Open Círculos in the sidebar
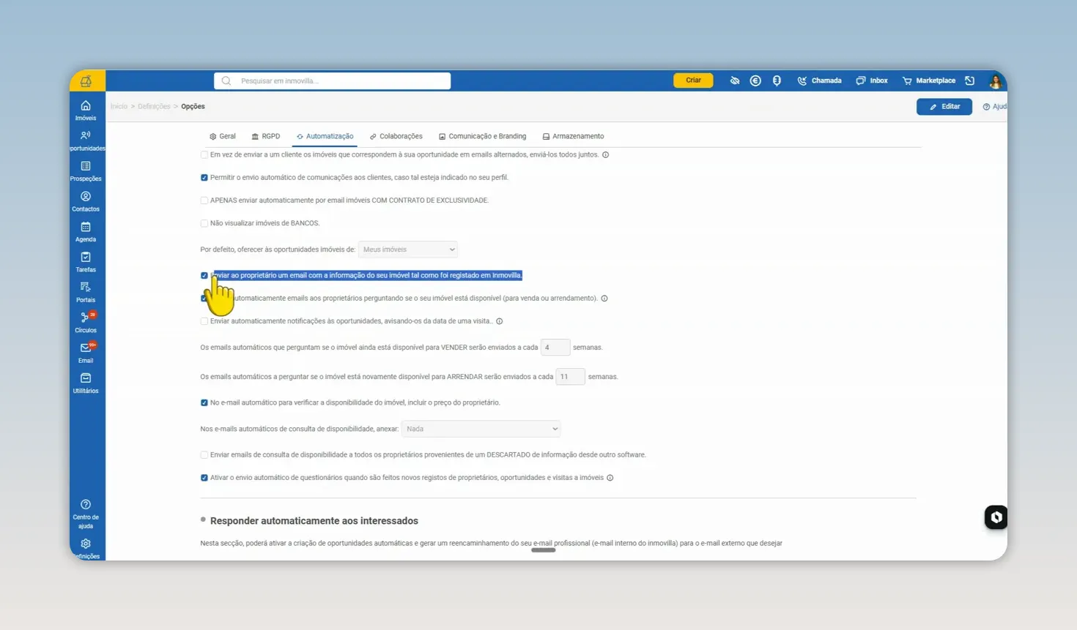Viewport: 1077px width, 630px height. click(x=86, y=323)
